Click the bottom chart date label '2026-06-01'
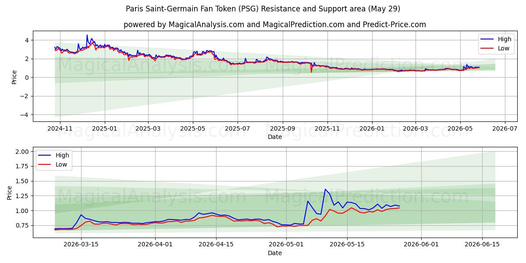526x263 pixels. pos(421,245)
